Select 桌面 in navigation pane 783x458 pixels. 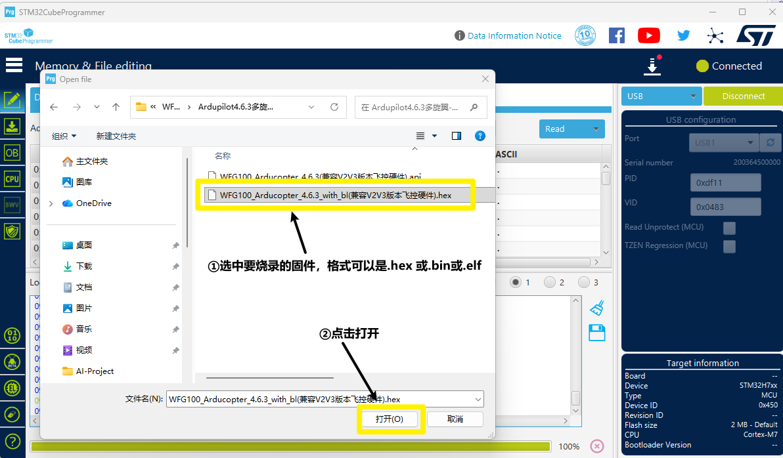(84, 245)
